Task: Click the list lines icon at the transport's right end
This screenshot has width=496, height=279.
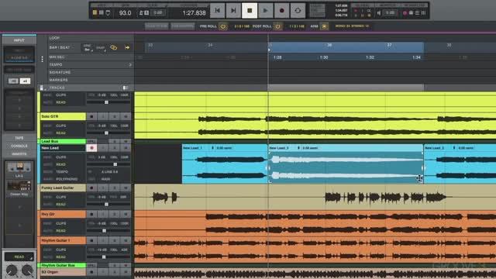Action: click(x=417, y=13)
